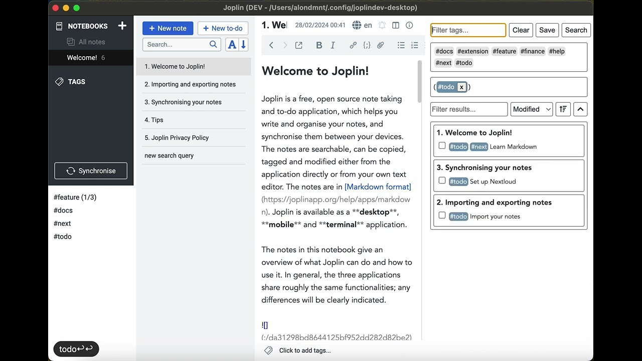Click the tag icon beside TAGS header
Image resolution: width=642 pixels, height=361 pixels.
coord(59,82)
